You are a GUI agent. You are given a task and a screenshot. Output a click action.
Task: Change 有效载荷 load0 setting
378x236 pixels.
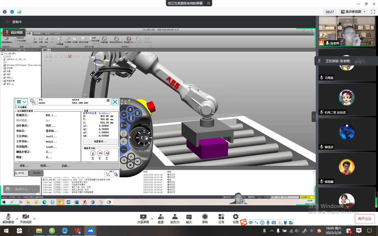pos(51,147)
